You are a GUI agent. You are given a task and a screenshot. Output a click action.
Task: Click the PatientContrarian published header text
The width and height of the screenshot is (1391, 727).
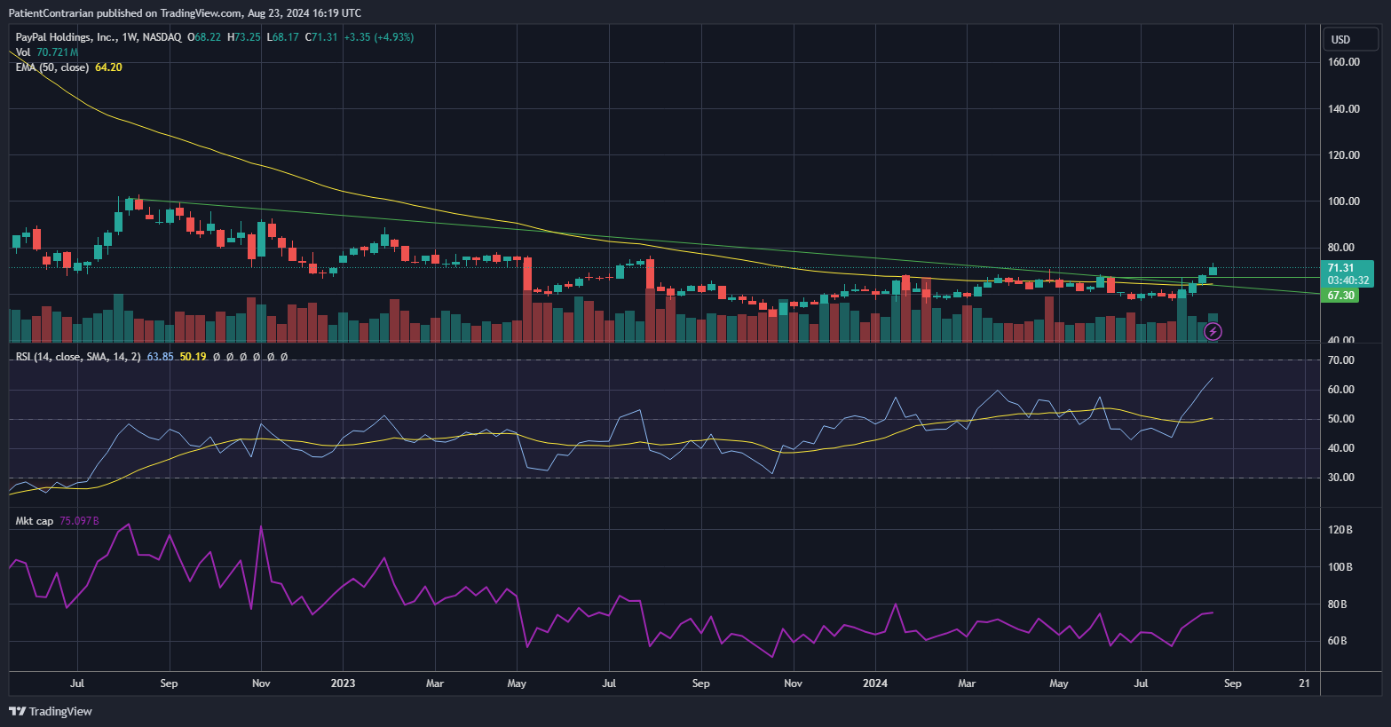pos(185,13)
